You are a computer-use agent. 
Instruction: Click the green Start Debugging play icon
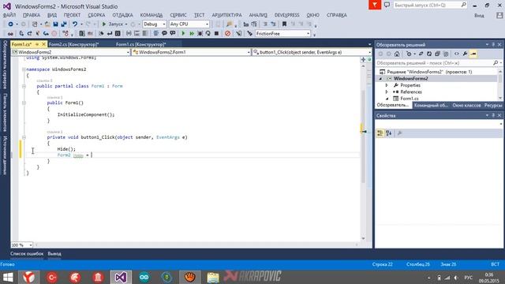pyautogui.click(x=183, y=33)
